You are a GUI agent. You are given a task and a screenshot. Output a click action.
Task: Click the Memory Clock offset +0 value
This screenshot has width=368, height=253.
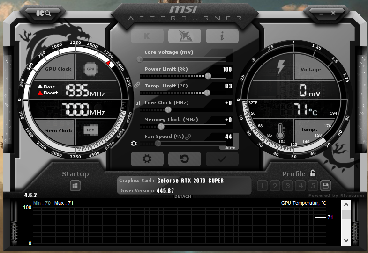pyautogui.click(x=229, y=120)
